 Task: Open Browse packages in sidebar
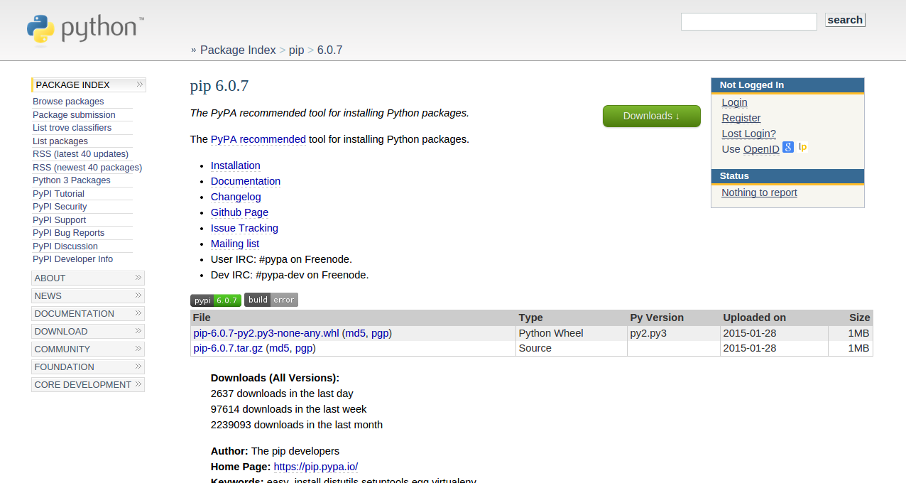pyautogui.click(x=68, y=102)
